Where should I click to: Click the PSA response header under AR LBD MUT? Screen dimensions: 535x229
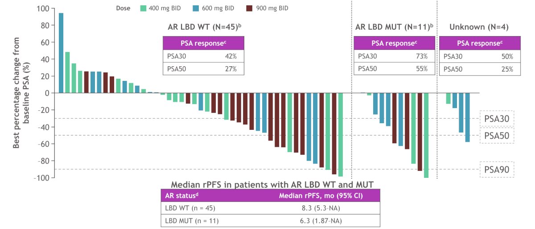pos(394,44)
